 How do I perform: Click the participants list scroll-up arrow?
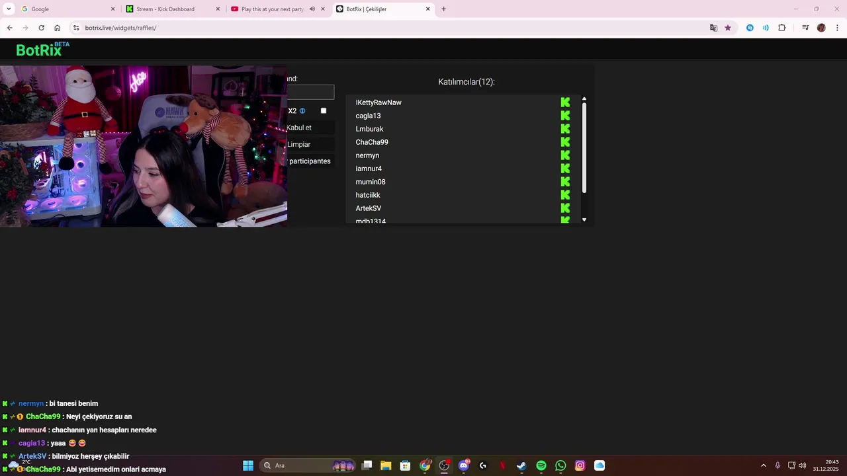584,99
